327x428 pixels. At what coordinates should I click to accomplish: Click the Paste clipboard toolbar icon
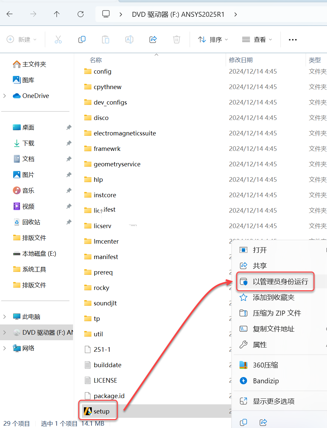click(106, 39)
